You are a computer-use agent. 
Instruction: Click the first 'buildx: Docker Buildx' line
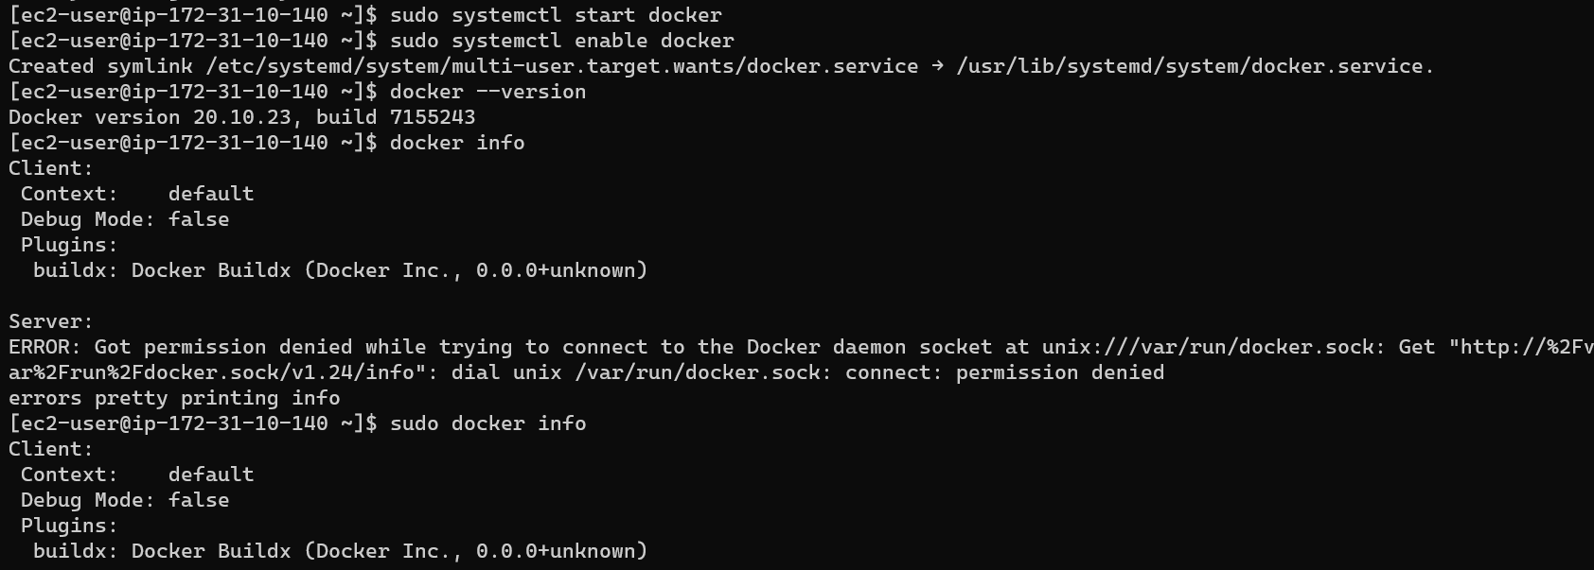click(340, 270)
